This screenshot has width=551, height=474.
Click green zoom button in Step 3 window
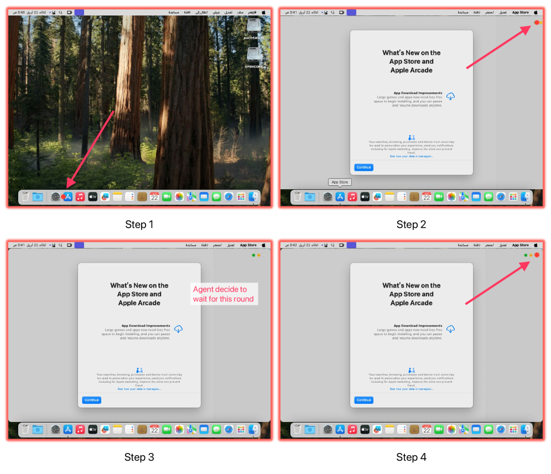pos(253,255)
